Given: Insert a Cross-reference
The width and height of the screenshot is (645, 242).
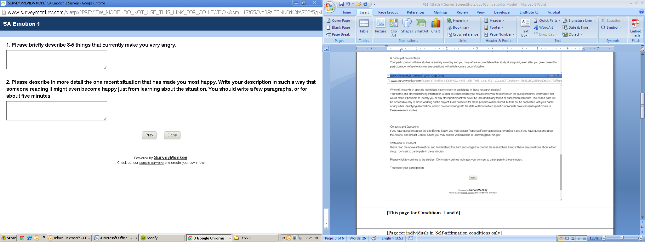Looking at the screenshot, I should point(462,34).
